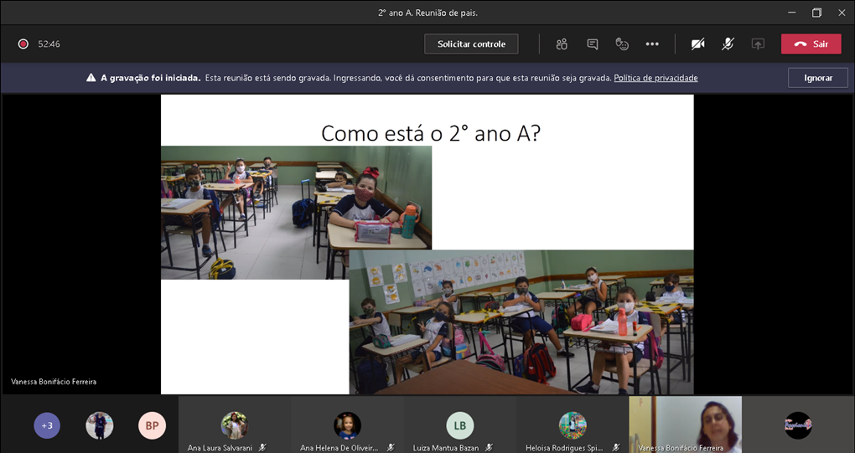Open the meeting chat
The width and height of the screenshot is (855, 453).
coord(593,44)
